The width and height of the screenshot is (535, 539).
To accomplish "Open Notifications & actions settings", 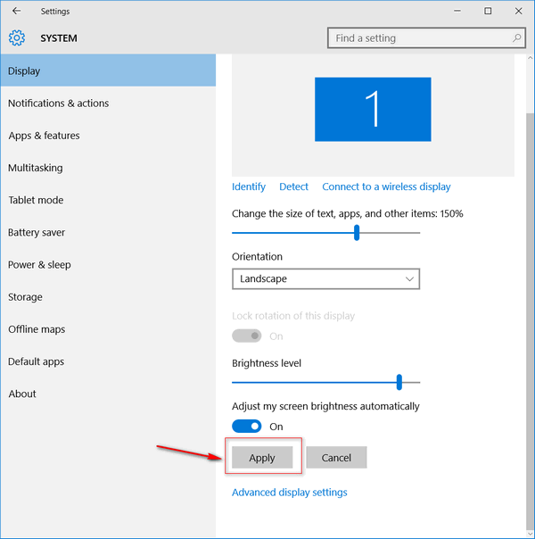I will 108,104.
